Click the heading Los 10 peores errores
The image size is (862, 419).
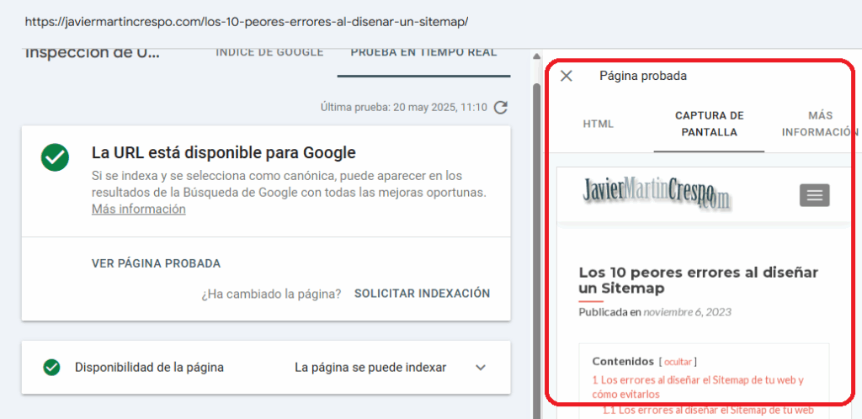point(699,280)
